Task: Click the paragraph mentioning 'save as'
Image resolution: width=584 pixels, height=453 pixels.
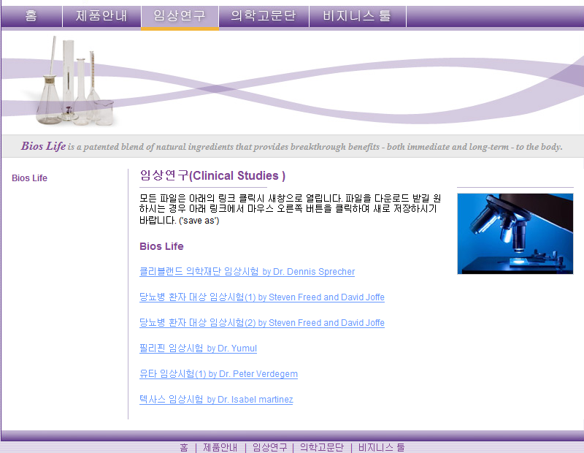Action: click(290, 209)
